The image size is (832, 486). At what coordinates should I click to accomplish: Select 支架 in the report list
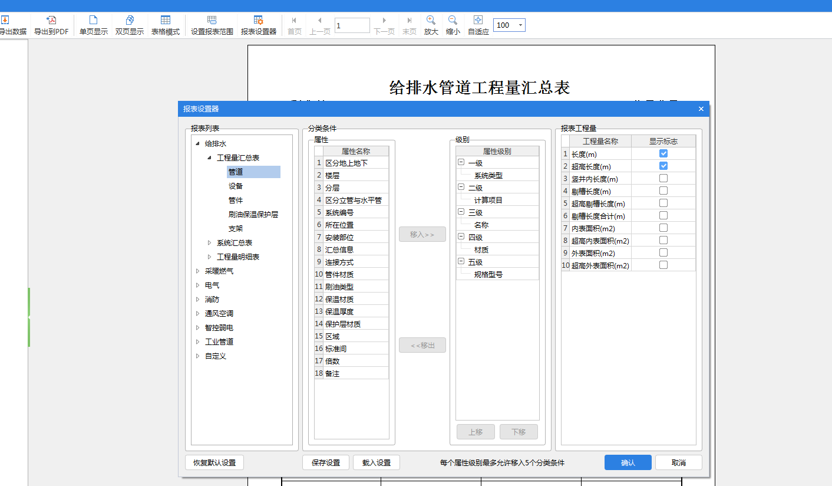pyautogui.click(x=236, y=228)
